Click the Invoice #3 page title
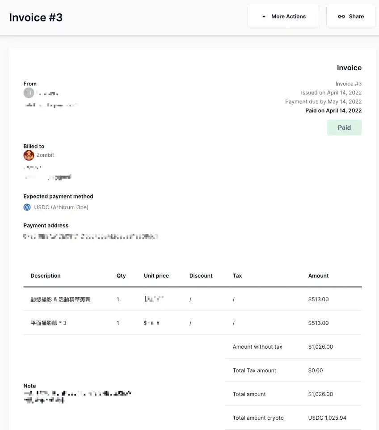Image resolution: width=379 pixels, height=430 pixels. coord(36,17)
